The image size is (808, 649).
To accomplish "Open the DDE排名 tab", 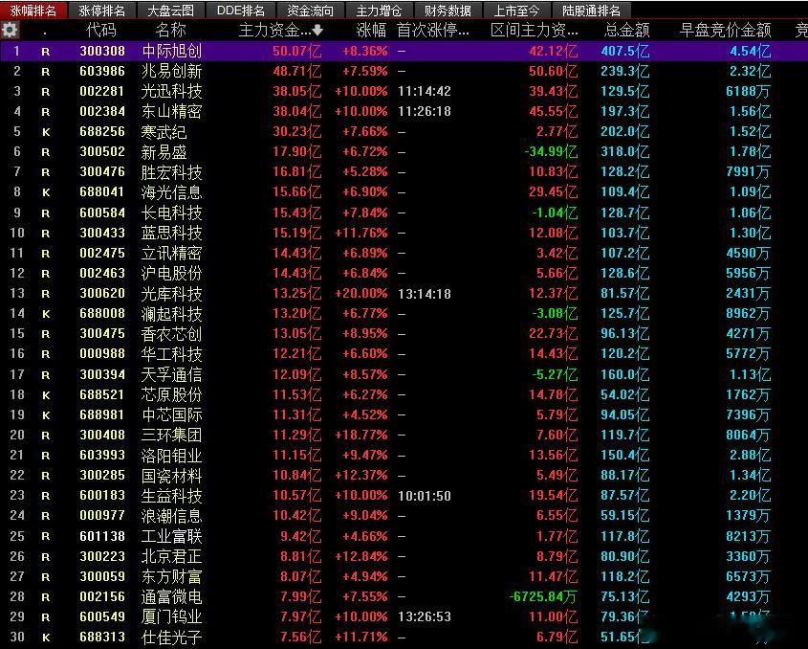I will 240,11.
